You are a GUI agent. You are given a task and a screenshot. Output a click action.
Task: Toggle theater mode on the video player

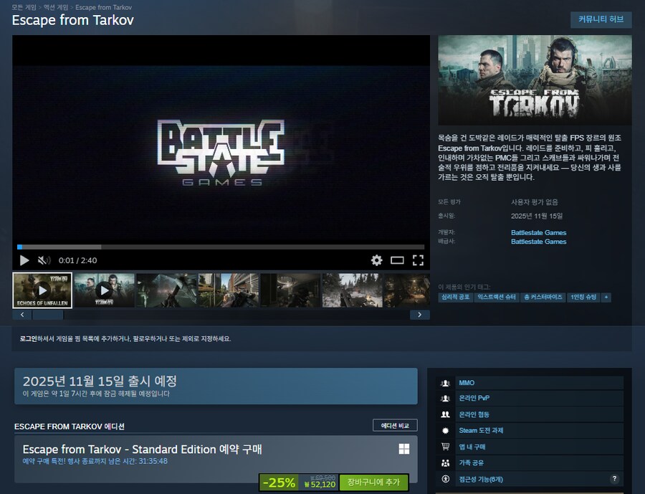(396, 260)
